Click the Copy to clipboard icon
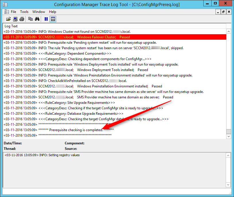This screenshot has width=234, height=197. click(x=30, y=19)
